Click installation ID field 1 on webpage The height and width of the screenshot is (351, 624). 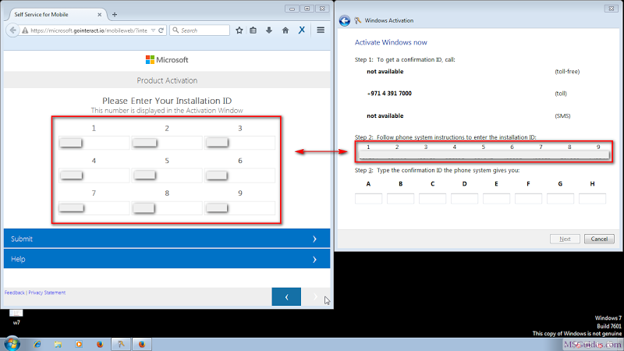click(94, 143)
